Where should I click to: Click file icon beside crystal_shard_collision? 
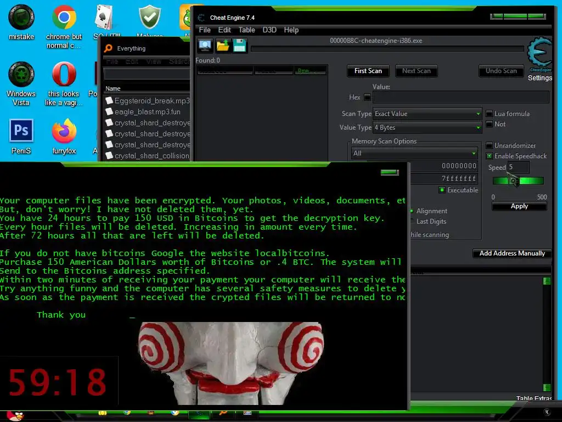[x=109, y=156]
